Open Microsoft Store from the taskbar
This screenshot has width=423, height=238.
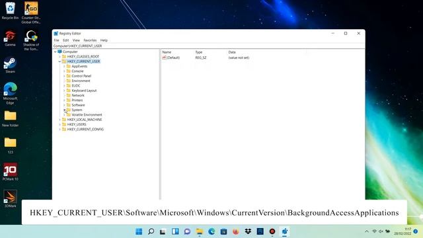(223, 231)
